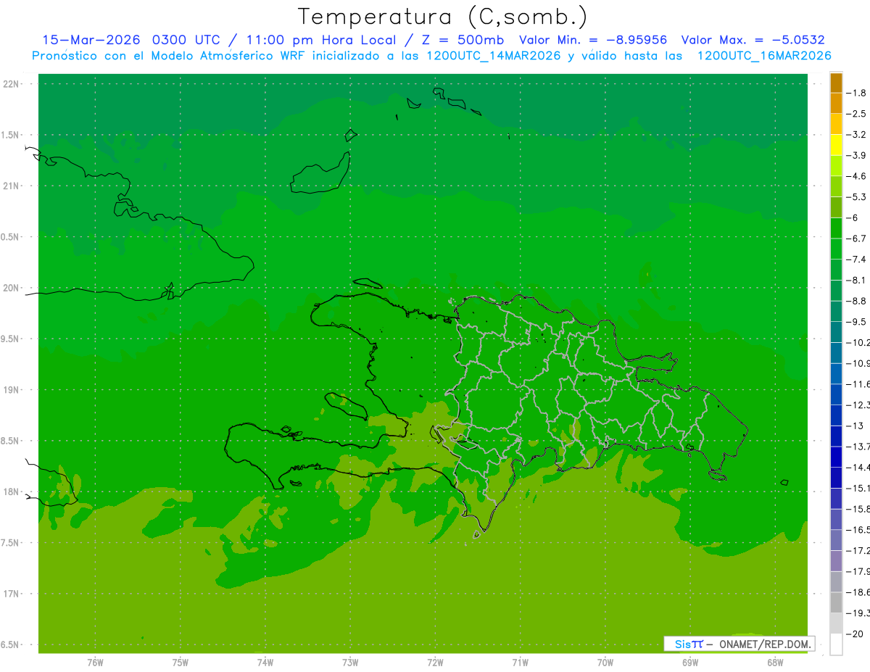Click the "0300 UTC" time text
This screenshot has height=672, width=870.
(186, 40)
